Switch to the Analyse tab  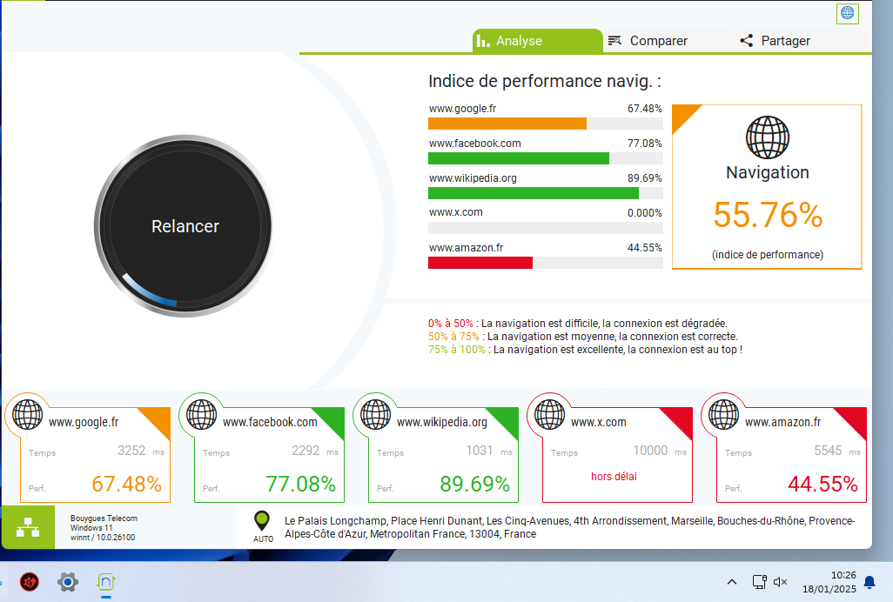pyautogui.click(x=537, y=41)
